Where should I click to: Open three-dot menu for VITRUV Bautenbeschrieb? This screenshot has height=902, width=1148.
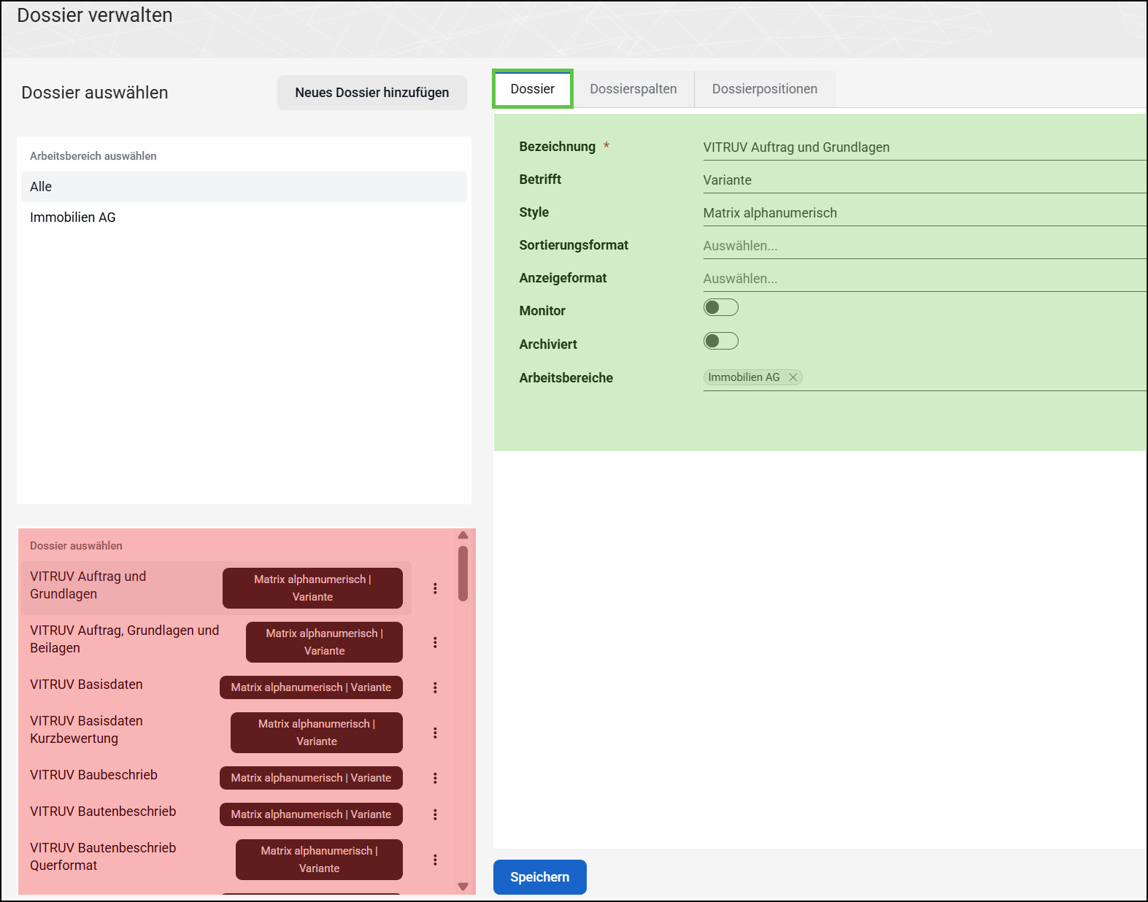pyautogui.click(x=435, y=814)
